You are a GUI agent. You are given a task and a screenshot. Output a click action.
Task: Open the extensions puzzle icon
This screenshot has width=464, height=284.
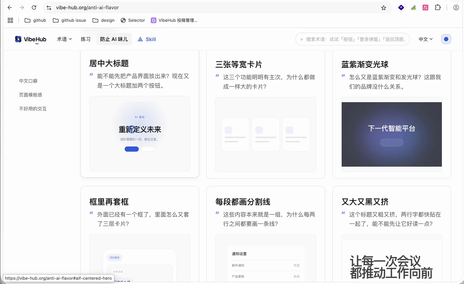(438, 8)
